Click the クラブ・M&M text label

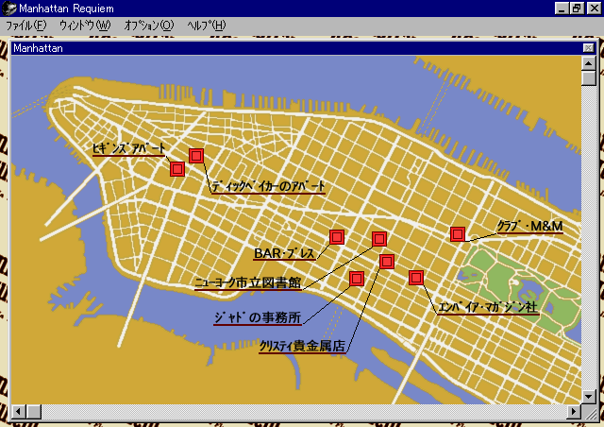pyautogui.click(x=529, y=226)
